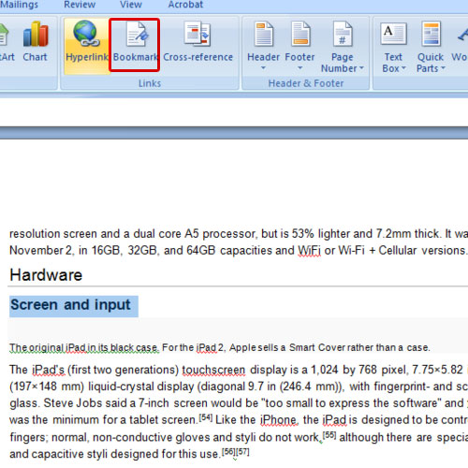The height and width of the screenshot is (468, 468).
Task: Click the Header page icon
Action: coord(264,34)
